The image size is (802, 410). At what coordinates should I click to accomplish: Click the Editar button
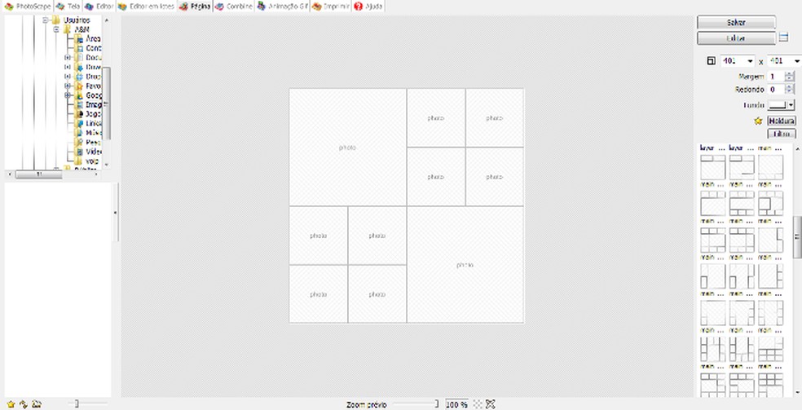pyautogui.click(x=736, y=37)
